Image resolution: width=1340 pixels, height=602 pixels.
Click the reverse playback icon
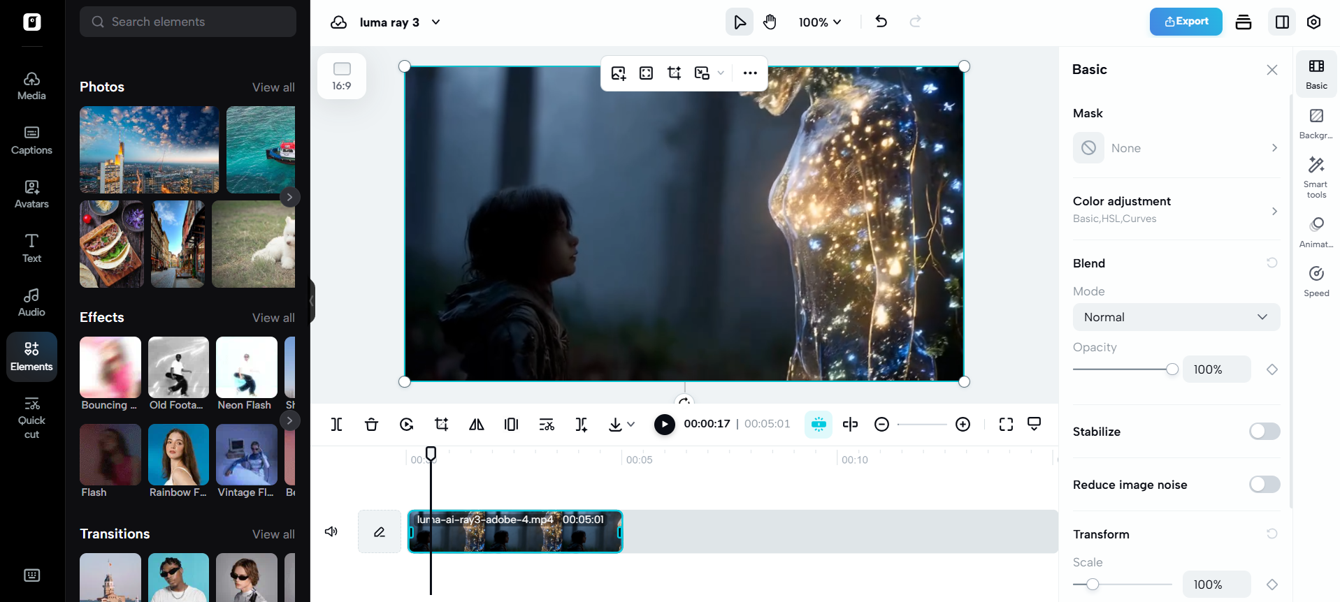[x=406, y=425]
